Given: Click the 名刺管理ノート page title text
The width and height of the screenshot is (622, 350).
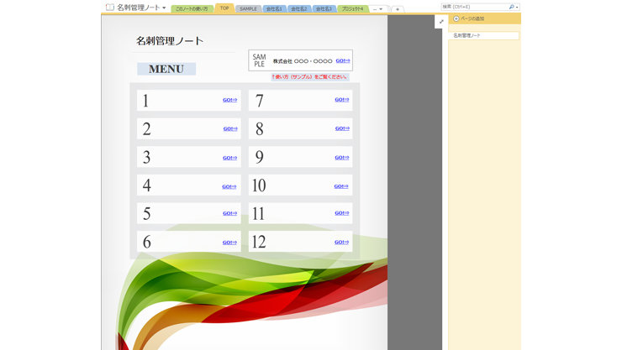Looking at the screenshot, I should click(170, 41).
